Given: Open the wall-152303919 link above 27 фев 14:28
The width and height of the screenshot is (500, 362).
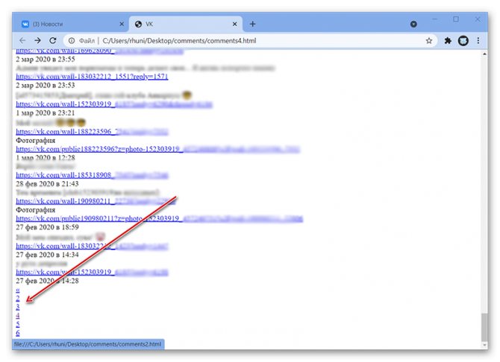Looking at the screenshot, I should coord(92,272).
